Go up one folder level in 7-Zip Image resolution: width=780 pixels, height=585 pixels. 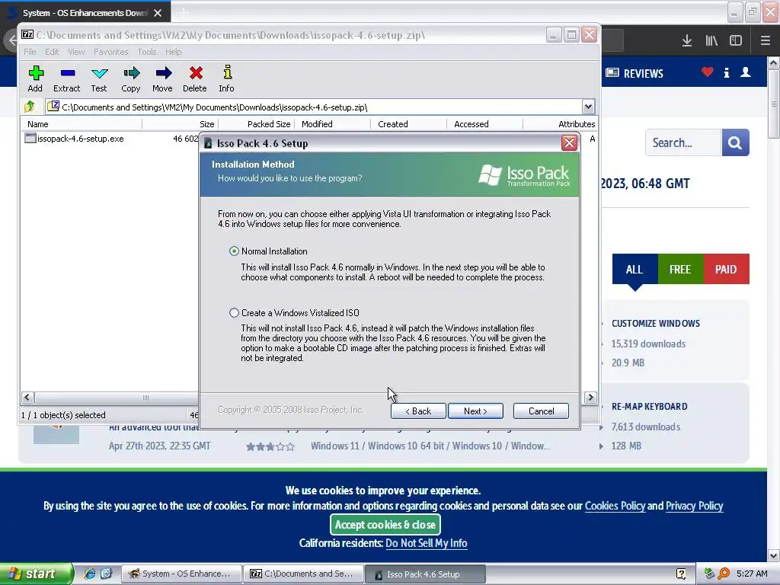click(x=30, y=106)
